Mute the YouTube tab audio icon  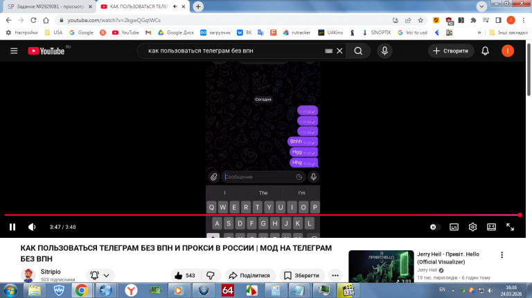click(175, 6)
